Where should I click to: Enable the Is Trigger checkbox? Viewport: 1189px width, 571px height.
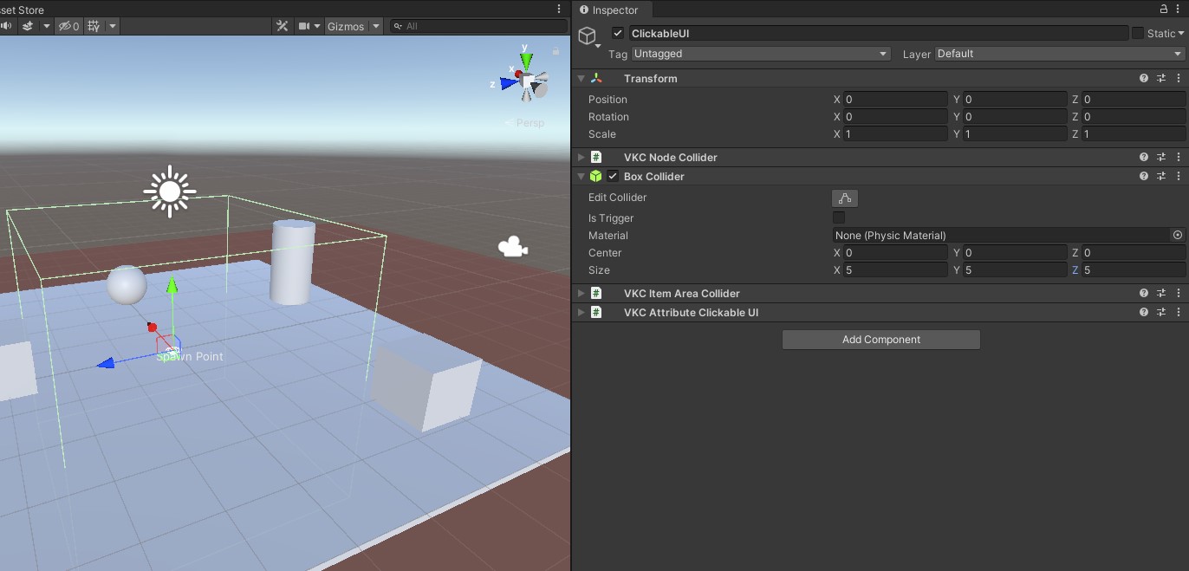[838, 217]
